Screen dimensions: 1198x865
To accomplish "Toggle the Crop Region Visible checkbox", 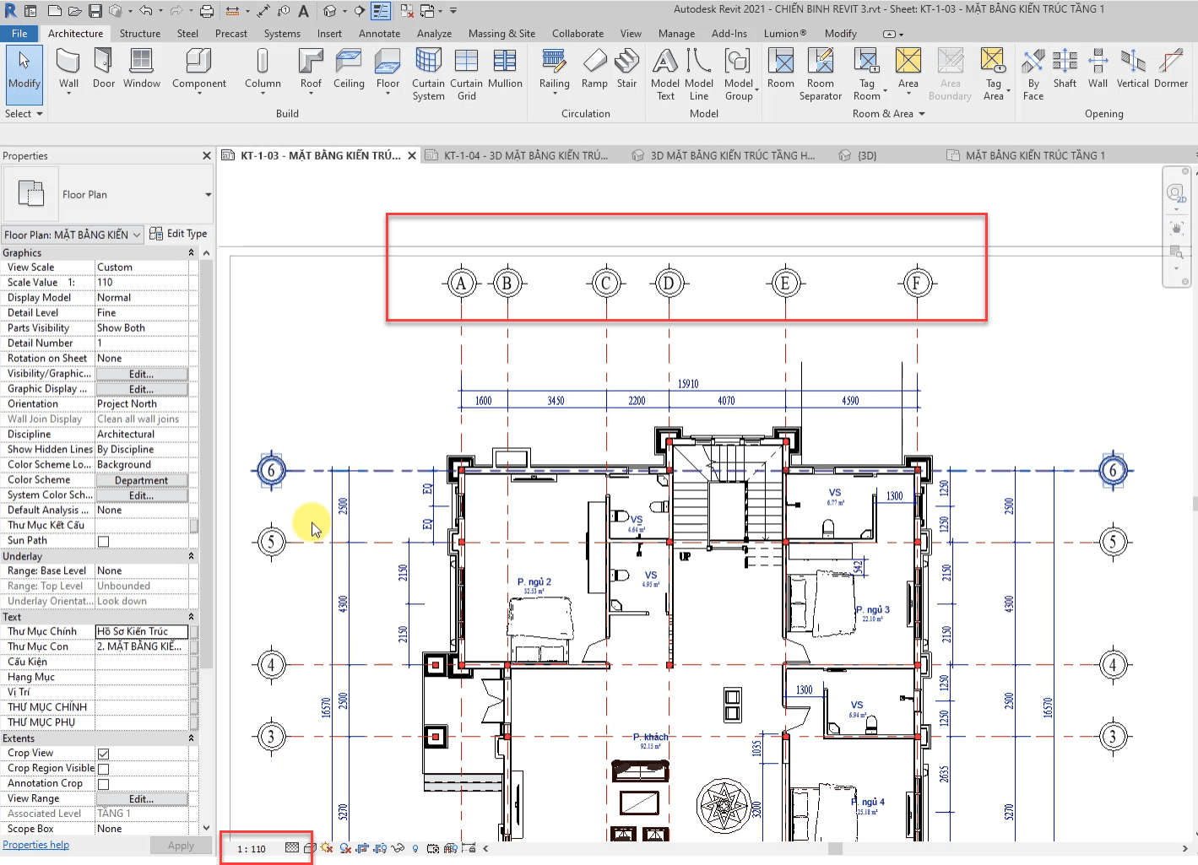I will (103, 769).
